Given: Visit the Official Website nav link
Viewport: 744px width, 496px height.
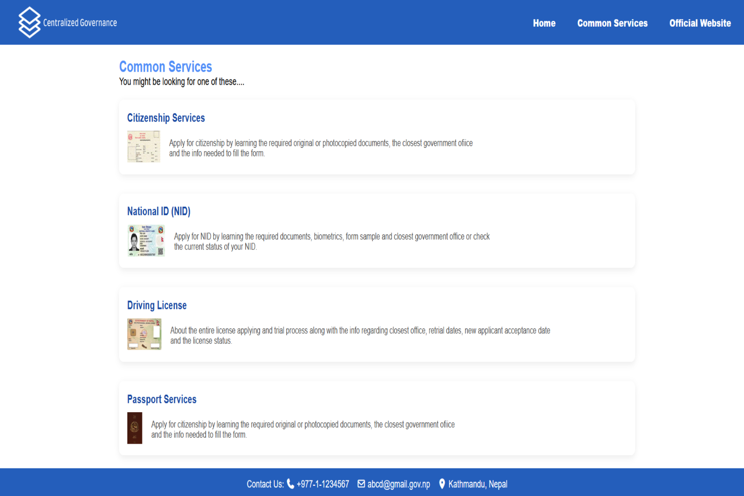Looking at the screenshot, I should click(700, 23).
